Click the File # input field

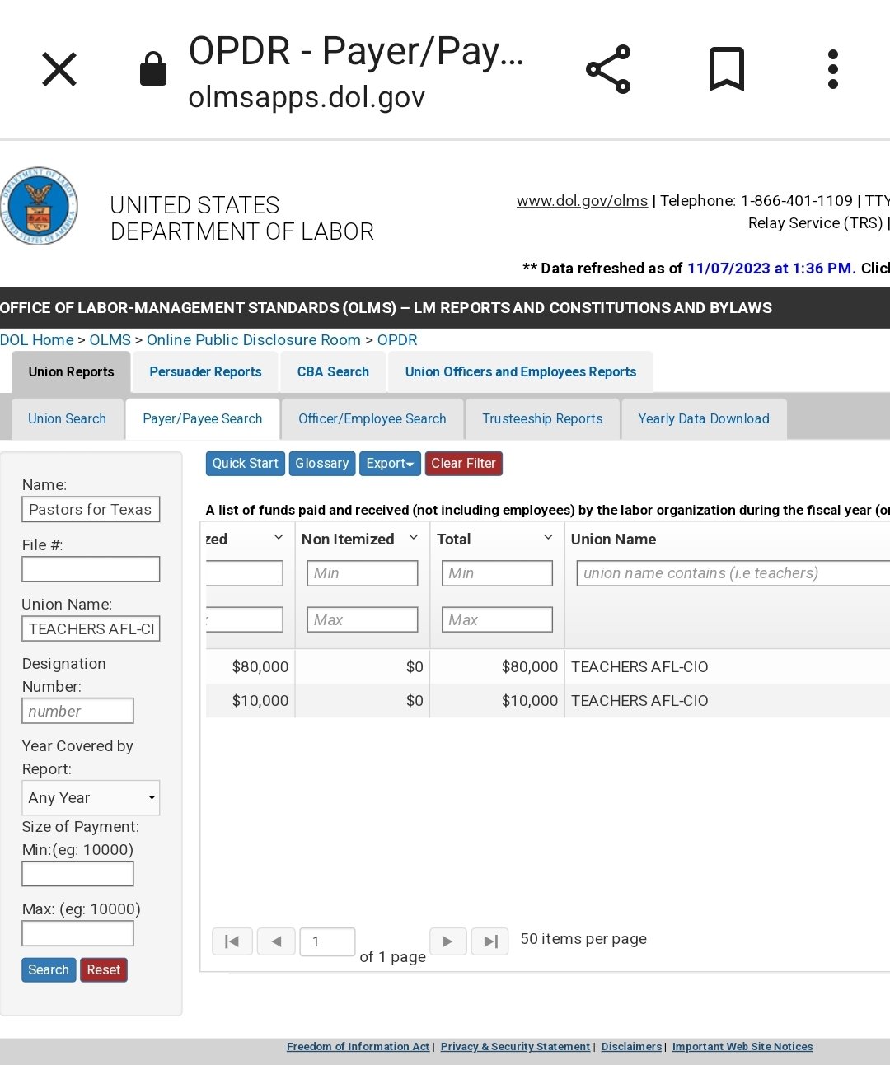point(91,569)
